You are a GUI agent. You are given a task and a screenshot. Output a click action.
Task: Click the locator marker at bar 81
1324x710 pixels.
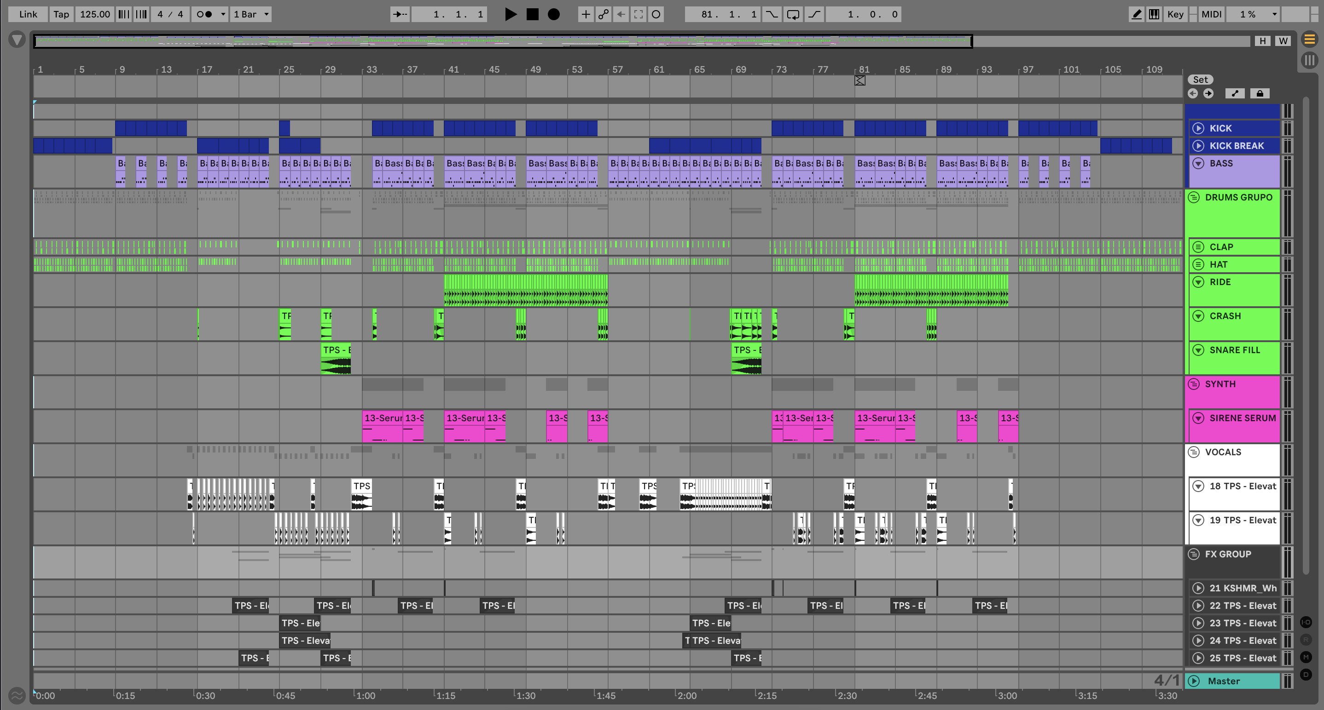(x=860, y=80)
